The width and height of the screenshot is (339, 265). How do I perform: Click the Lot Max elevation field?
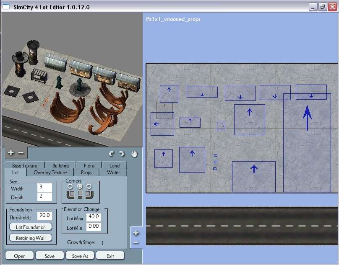click(94, 217)
